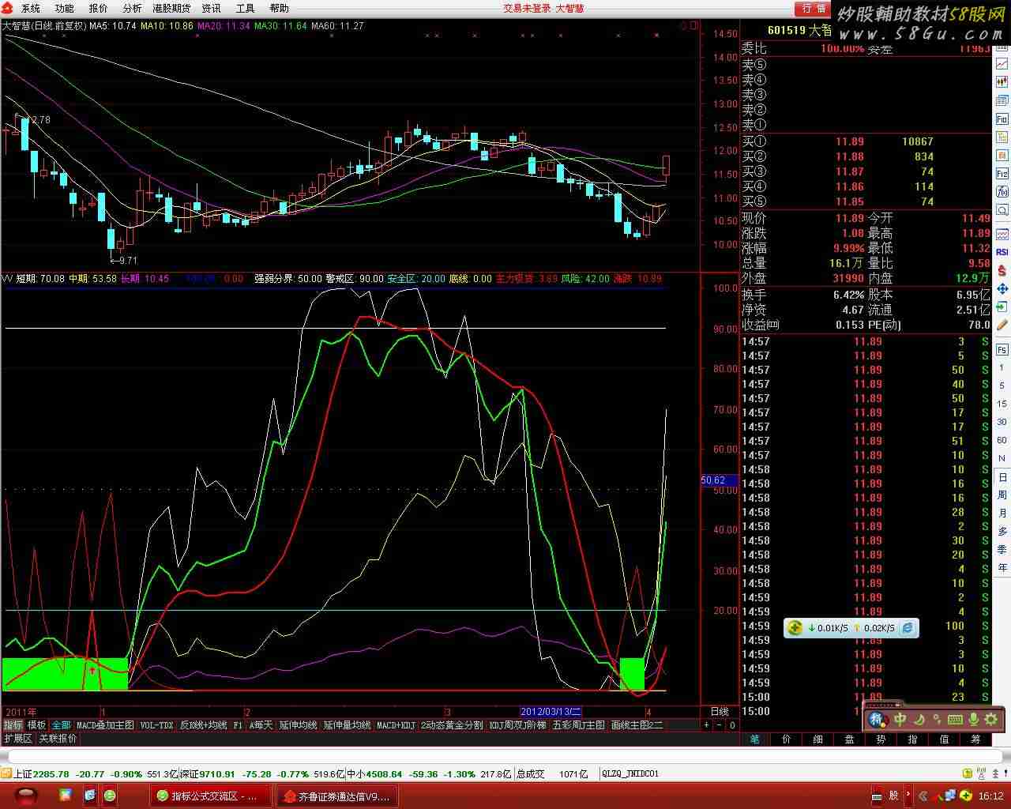This screenshot has height=809, width=1011.
Task: Select the 笔 tick detail tab
Action: pos(754,739)
